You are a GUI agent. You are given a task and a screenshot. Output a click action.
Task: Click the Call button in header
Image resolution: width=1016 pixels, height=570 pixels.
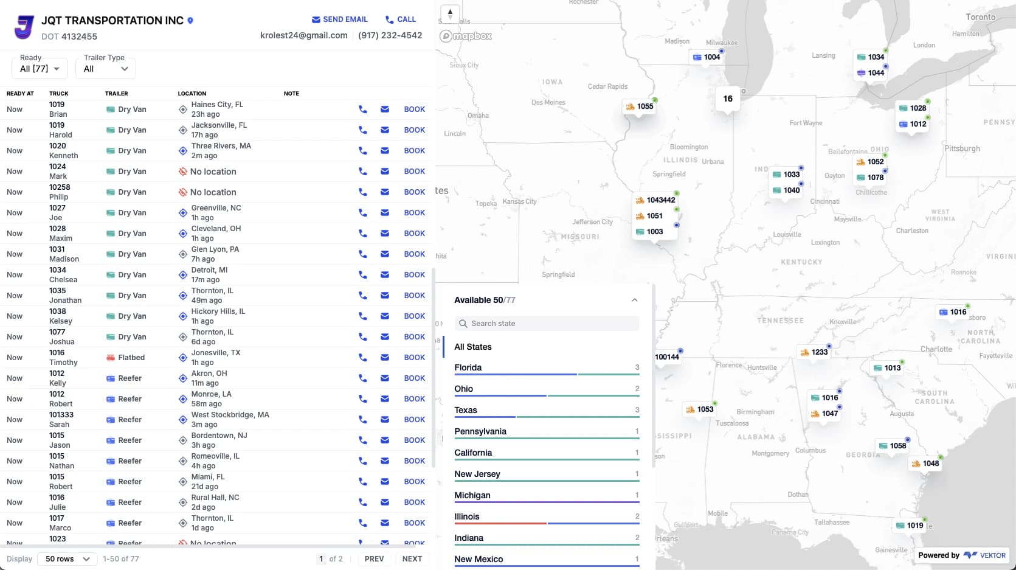pyautogui.click(x=401, y=19)
